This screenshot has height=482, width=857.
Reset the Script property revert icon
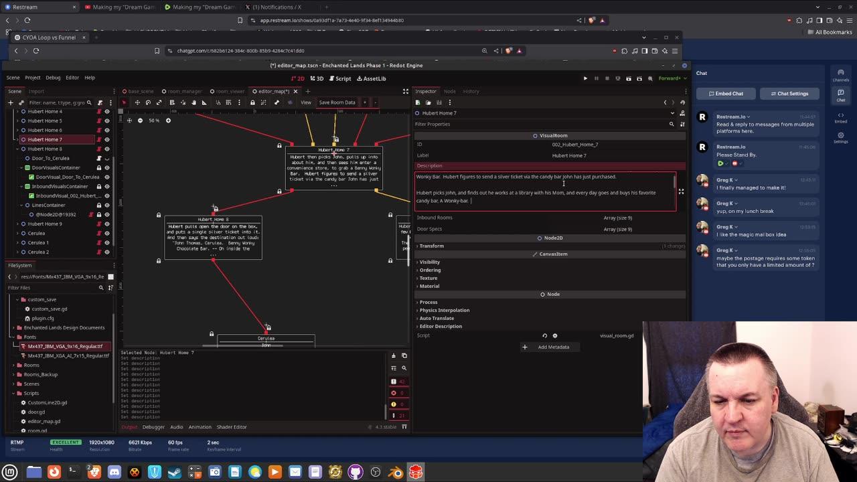tap(544, 335)
